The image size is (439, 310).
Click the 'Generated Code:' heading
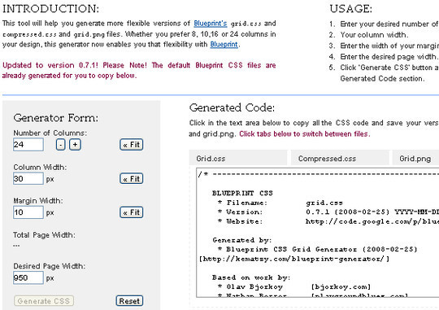click(232, 107)
